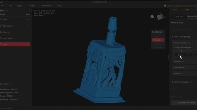Image resolution: width=197 pixels, height=110 pixels.
Task: Click the view orientation cube
Action: (160, 16)
